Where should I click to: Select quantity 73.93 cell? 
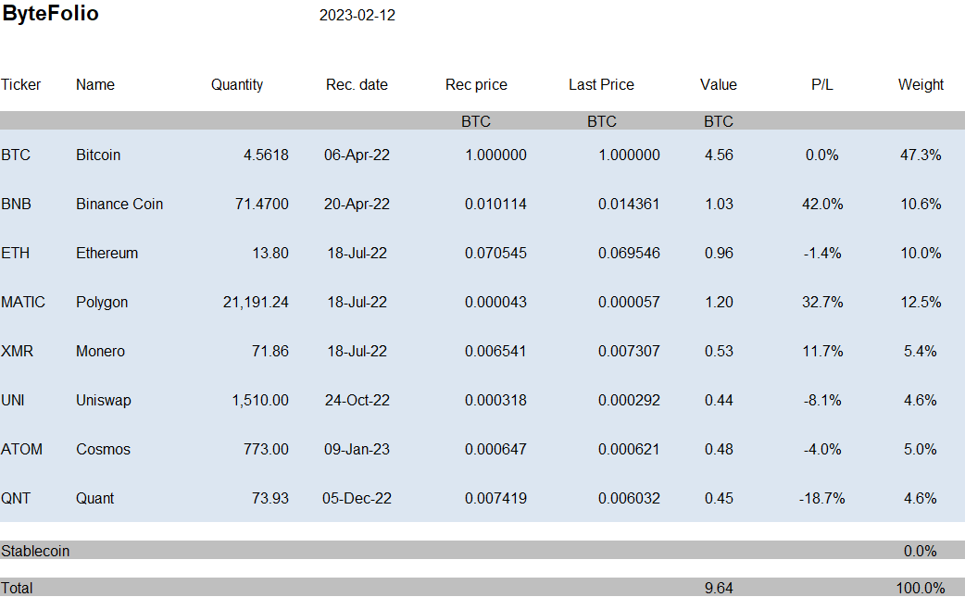pyautogui.click(x=270, y=499)
